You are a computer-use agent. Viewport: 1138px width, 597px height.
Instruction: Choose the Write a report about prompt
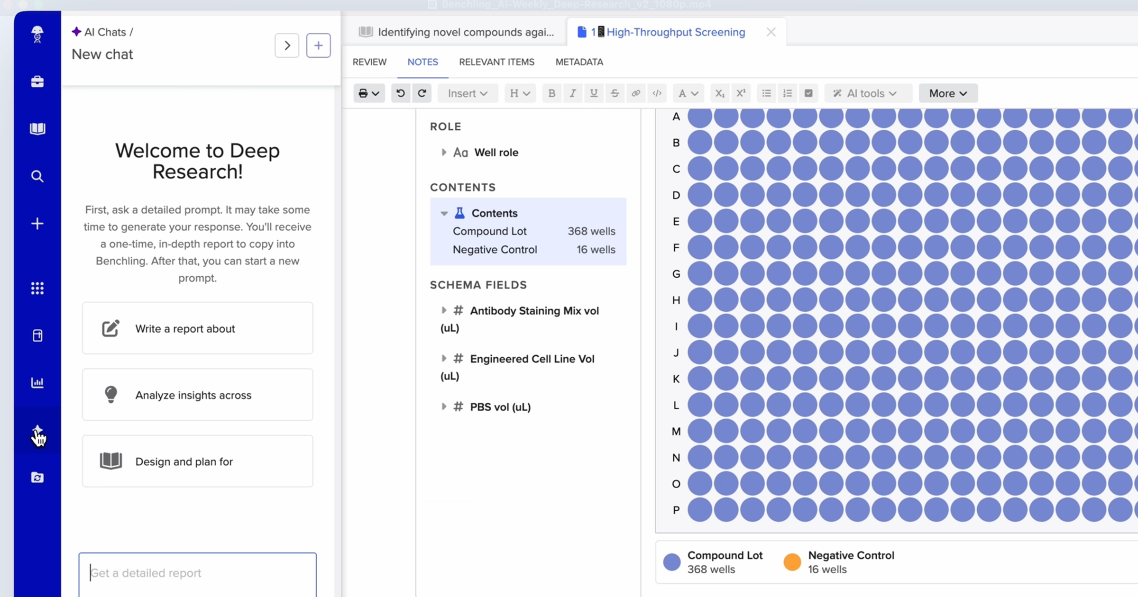click(x=197, y=328)
